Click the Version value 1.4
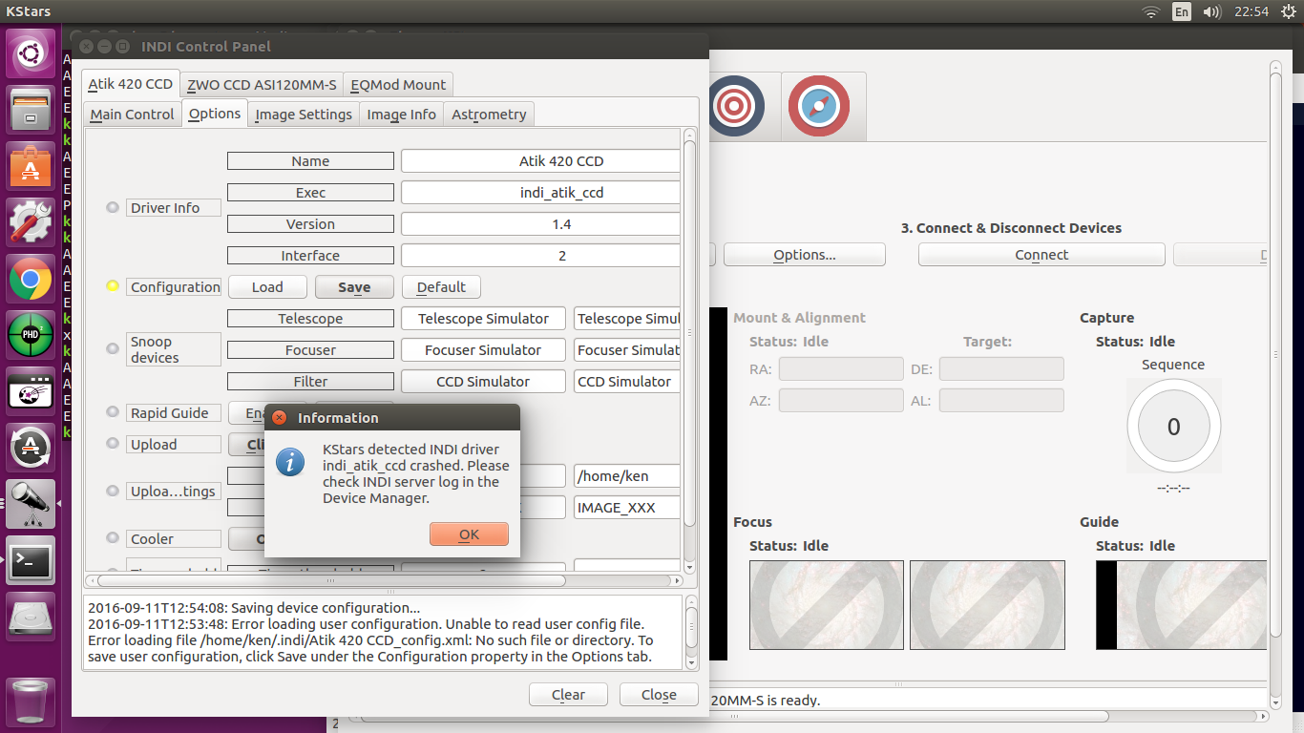Image resolution: width=1304 pixels, height=733 pixels. (540, 224)
